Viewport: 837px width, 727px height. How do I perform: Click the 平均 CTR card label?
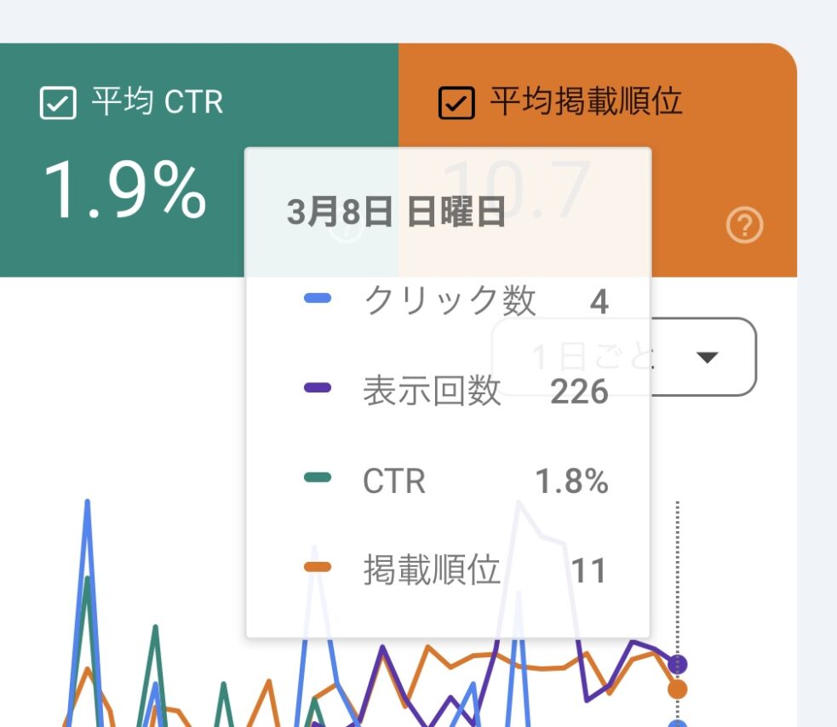[x=157, y=103]
